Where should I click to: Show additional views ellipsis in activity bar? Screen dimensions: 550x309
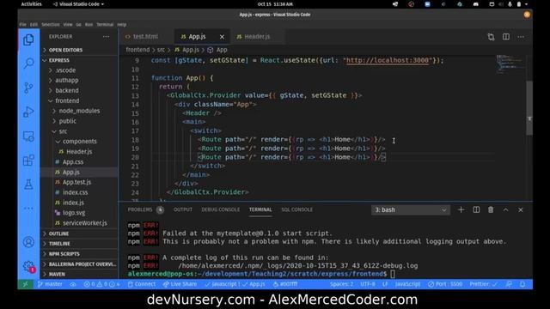pyautogui.click(x=28, y=209)
